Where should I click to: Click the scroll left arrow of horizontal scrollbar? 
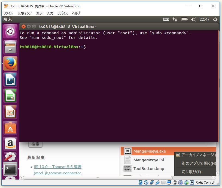(21, 178)
